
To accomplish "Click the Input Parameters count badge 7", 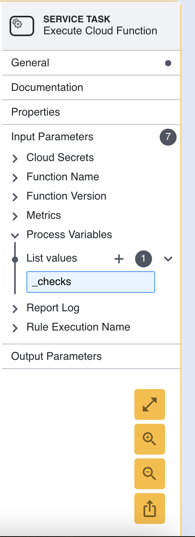I will pos(168,137).
